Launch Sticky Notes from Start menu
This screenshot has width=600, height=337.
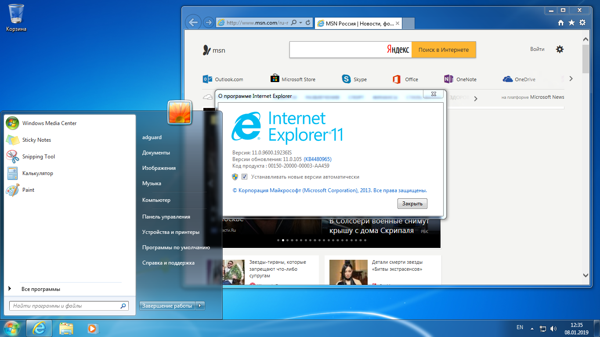(x=70, y=140)
